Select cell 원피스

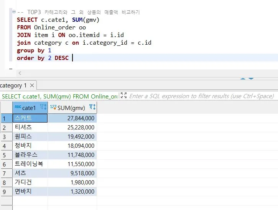click(x=30, y=136)
